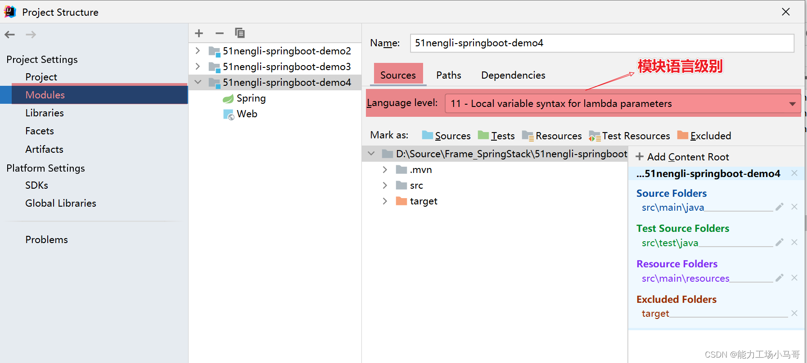This screenshot has width=807, height=363.
Task: Open Artifacts settings
Action: 44,149
